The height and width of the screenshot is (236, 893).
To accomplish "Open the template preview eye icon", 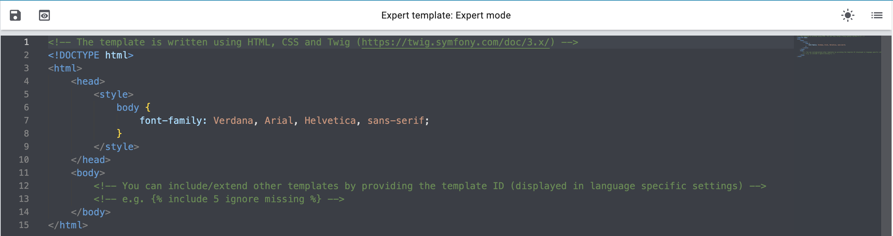I will pyautogui.click(x=44, y=15).
